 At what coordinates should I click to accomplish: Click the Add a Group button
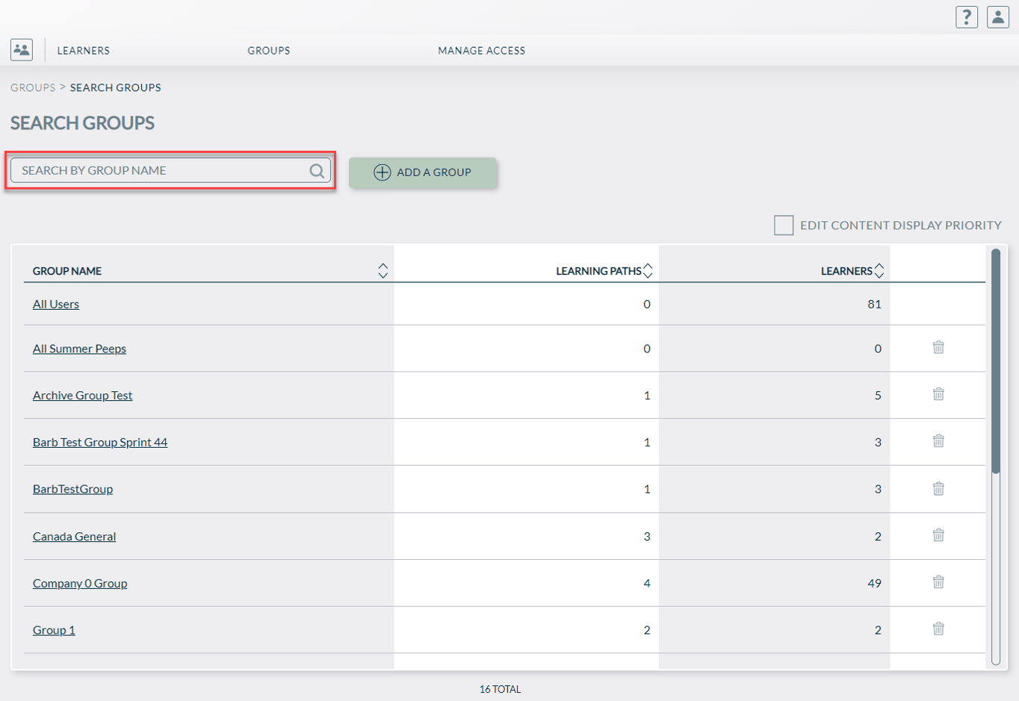[423, 172]
